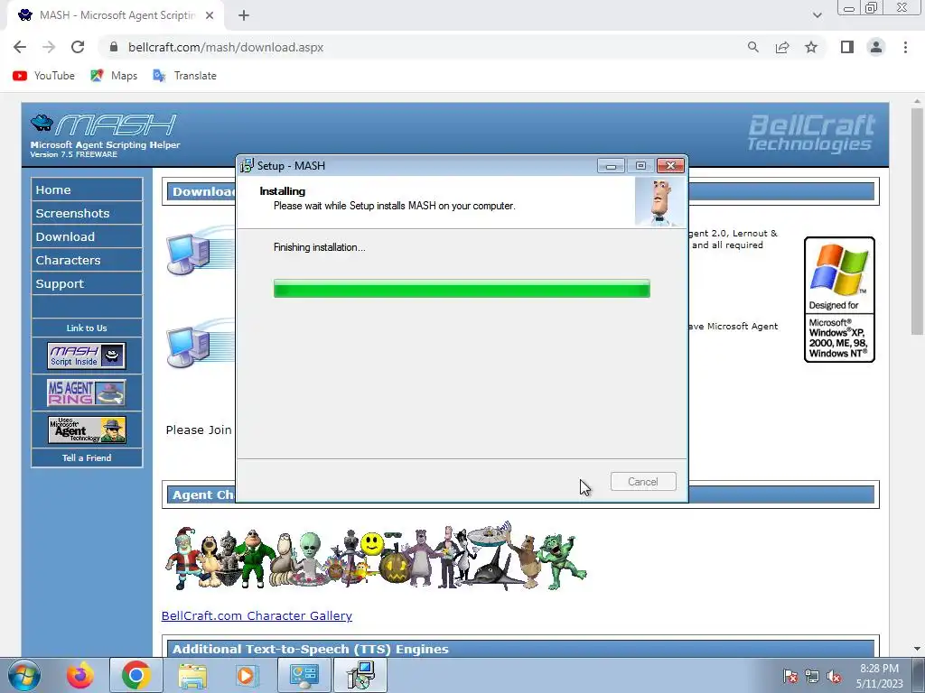Open the Translate bookmark
This screenshot has width=925, height=693.
point(184,76)
